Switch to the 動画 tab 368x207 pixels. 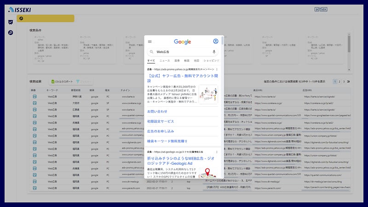pyautogui.click(x=187, y=61)
